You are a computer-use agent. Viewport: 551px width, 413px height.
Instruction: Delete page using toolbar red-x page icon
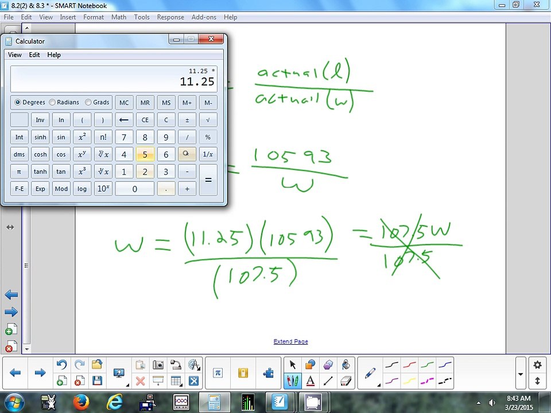coord(80,381)
